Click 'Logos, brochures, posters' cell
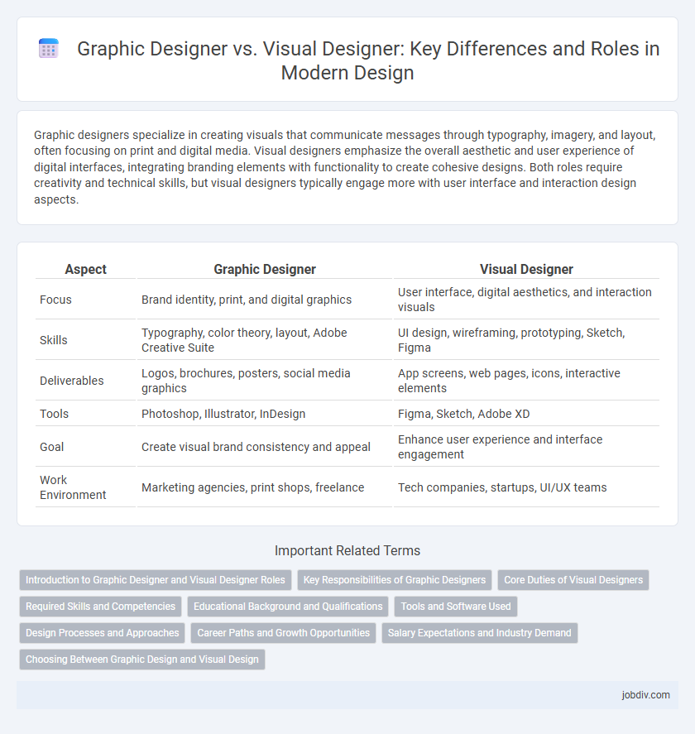The height and width of the screenshot is (734, 695). coord(265,381)
